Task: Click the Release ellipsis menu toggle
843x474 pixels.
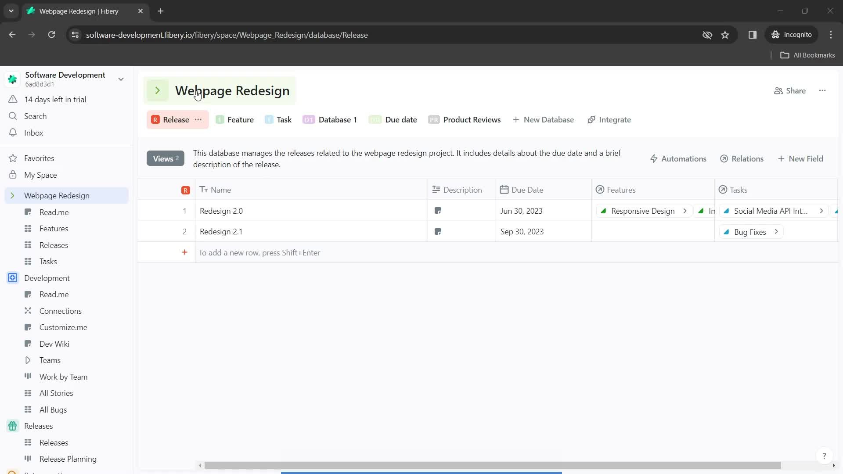Action: click(198, 120)
